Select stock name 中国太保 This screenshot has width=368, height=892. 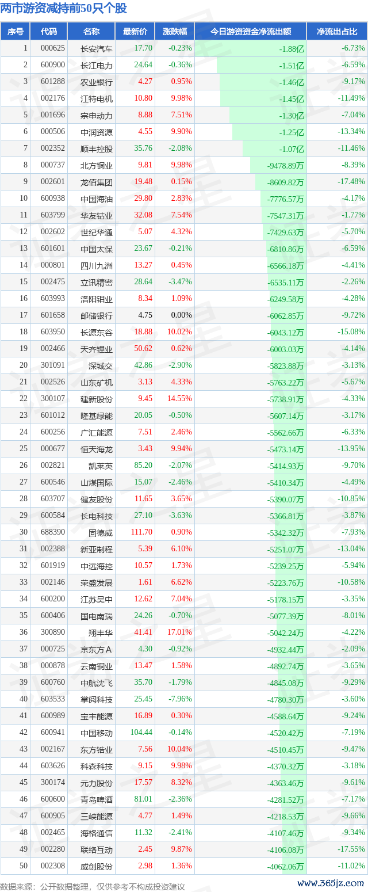pyautogui.click(x=97, y=249)
